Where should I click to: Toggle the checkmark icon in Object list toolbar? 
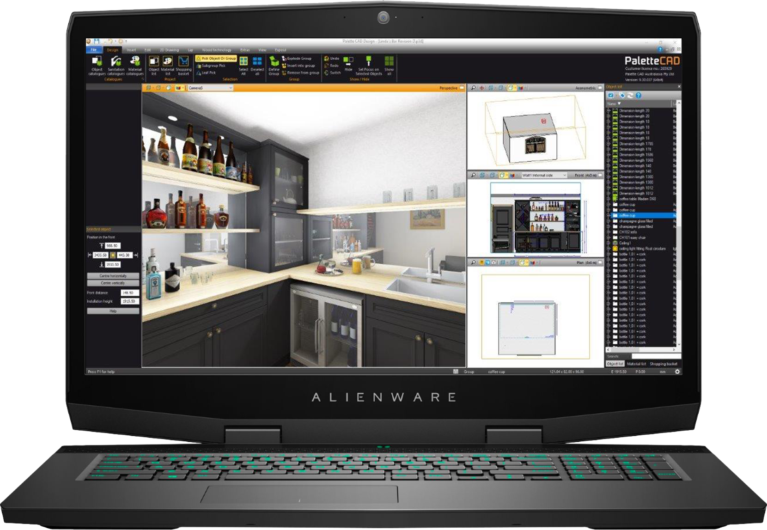pos(611,96)
